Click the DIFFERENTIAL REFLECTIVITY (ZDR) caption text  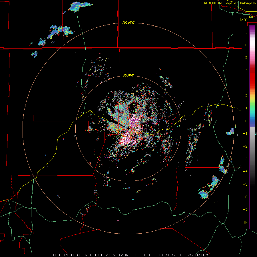click(x=92, y=255)
